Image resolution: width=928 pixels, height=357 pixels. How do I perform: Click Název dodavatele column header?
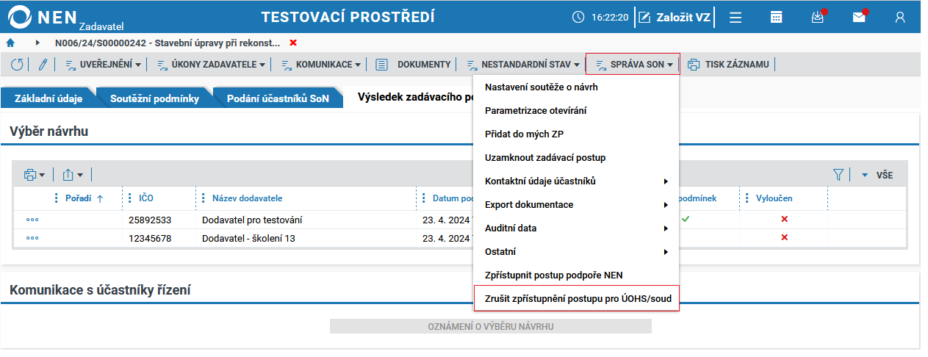247,198
